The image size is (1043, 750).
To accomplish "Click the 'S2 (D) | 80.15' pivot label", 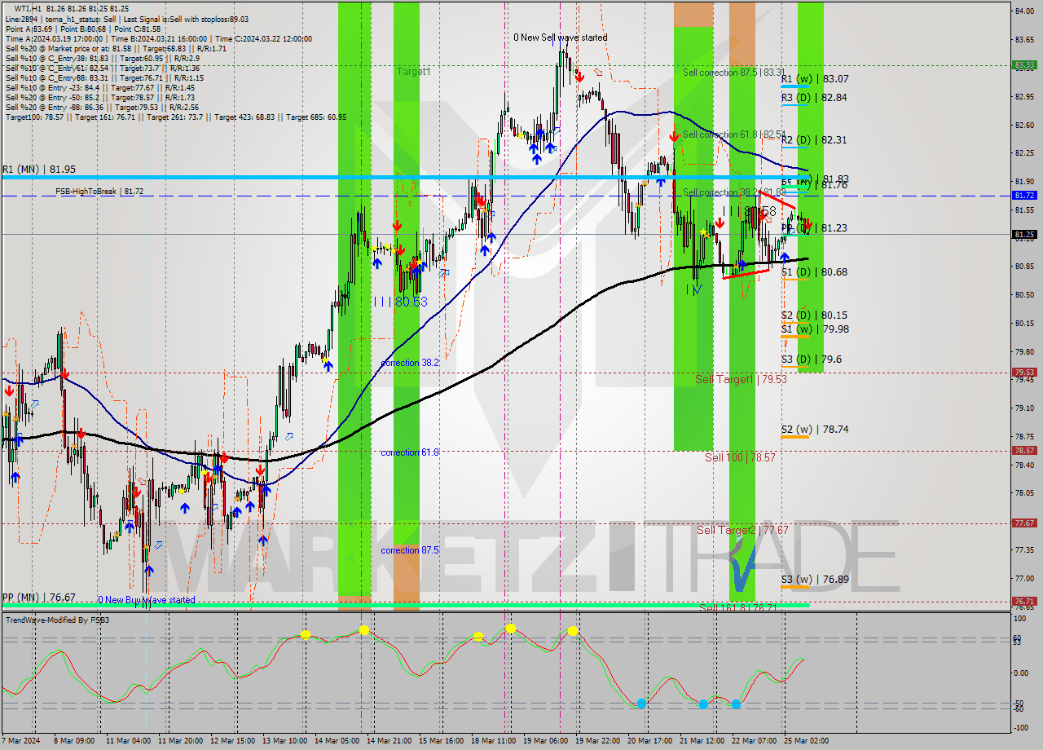I will 814,315.
